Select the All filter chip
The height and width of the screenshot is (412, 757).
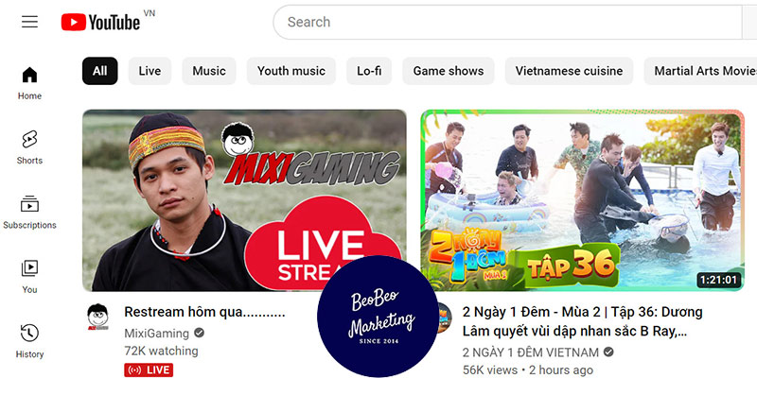point(99,71)
